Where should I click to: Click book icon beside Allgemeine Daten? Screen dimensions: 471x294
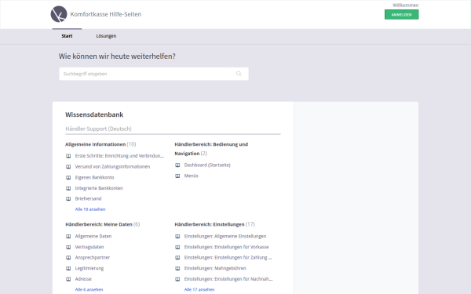click(68, 237)
